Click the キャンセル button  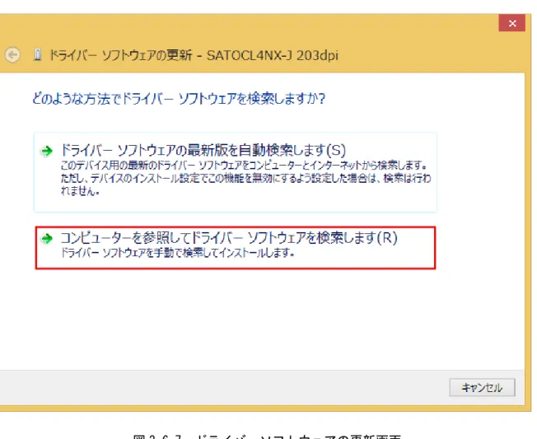482,387
